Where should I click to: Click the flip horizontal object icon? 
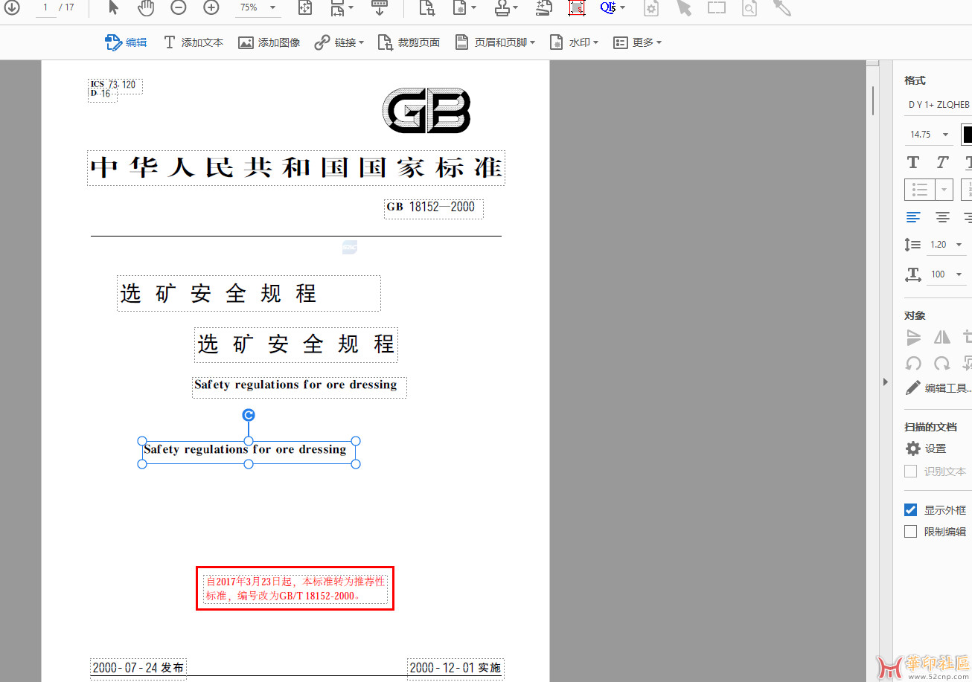tap(942, 337)
